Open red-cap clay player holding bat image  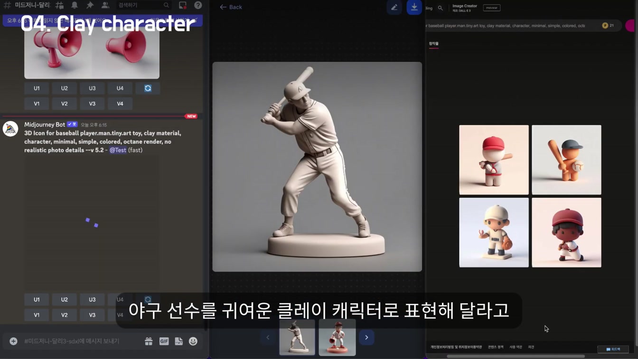pos(494,160)
